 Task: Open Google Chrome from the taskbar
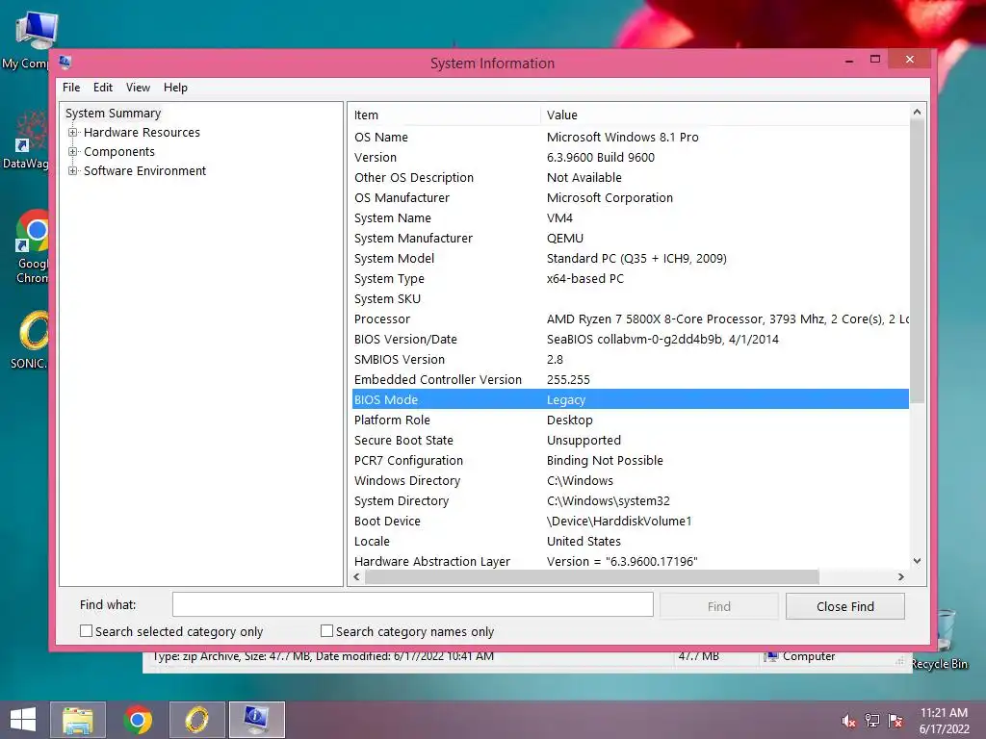[x=138, y=720]
